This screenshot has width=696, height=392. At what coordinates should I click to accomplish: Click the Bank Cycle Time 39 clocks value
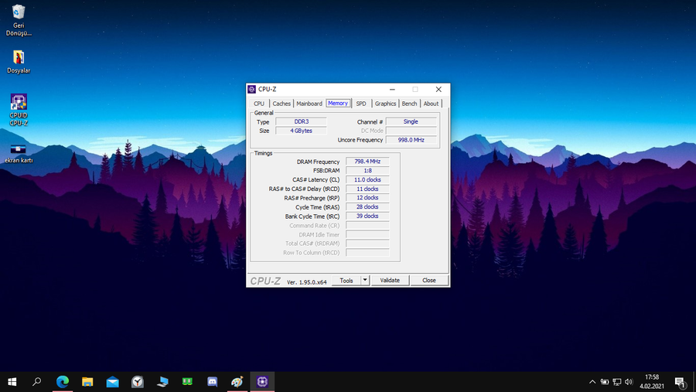coord(367,216)
